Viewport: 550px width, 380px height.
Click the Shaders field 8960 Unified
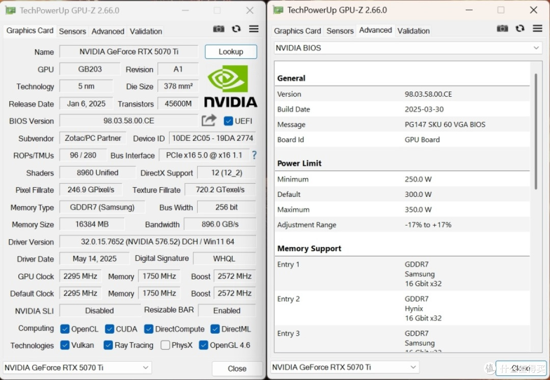97,172
